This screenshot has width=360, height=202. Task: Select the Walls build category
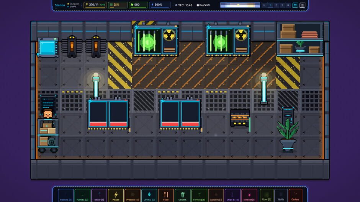281,196
